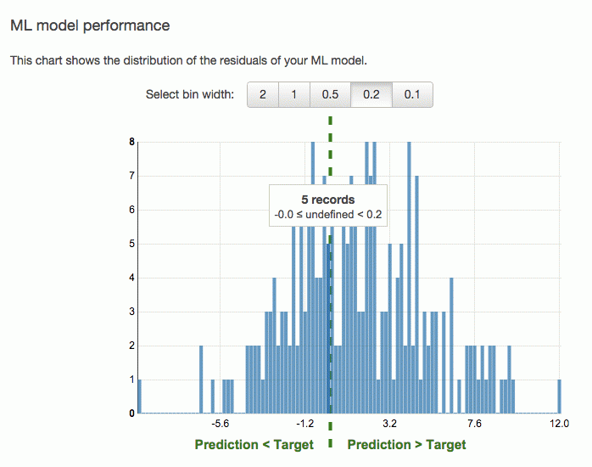Click the leftmost histogram bar at the axis
The image size is (592, 467).
coord(139,397)
